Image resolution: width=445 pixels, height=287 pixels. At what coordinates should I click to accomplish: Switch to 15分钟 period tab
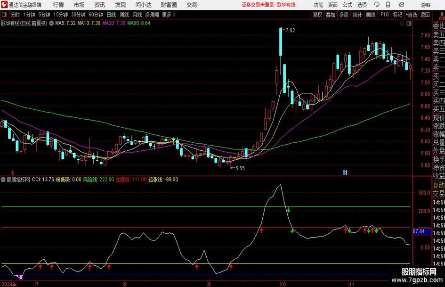61,15
